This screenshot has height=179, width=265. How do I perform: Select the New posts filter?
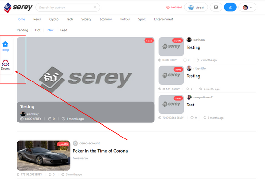[x=51, y=30]
